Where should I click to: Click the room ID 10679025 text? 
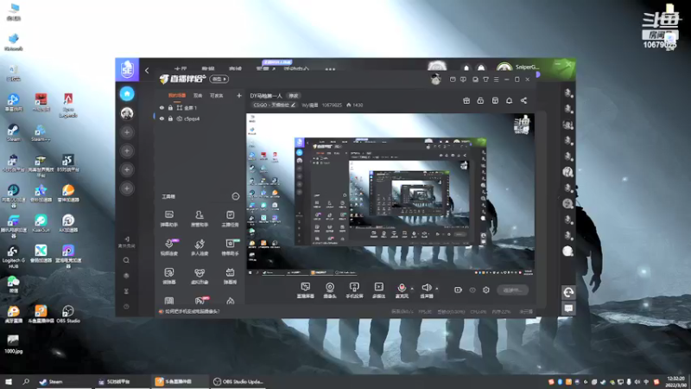tap(332, 105)
